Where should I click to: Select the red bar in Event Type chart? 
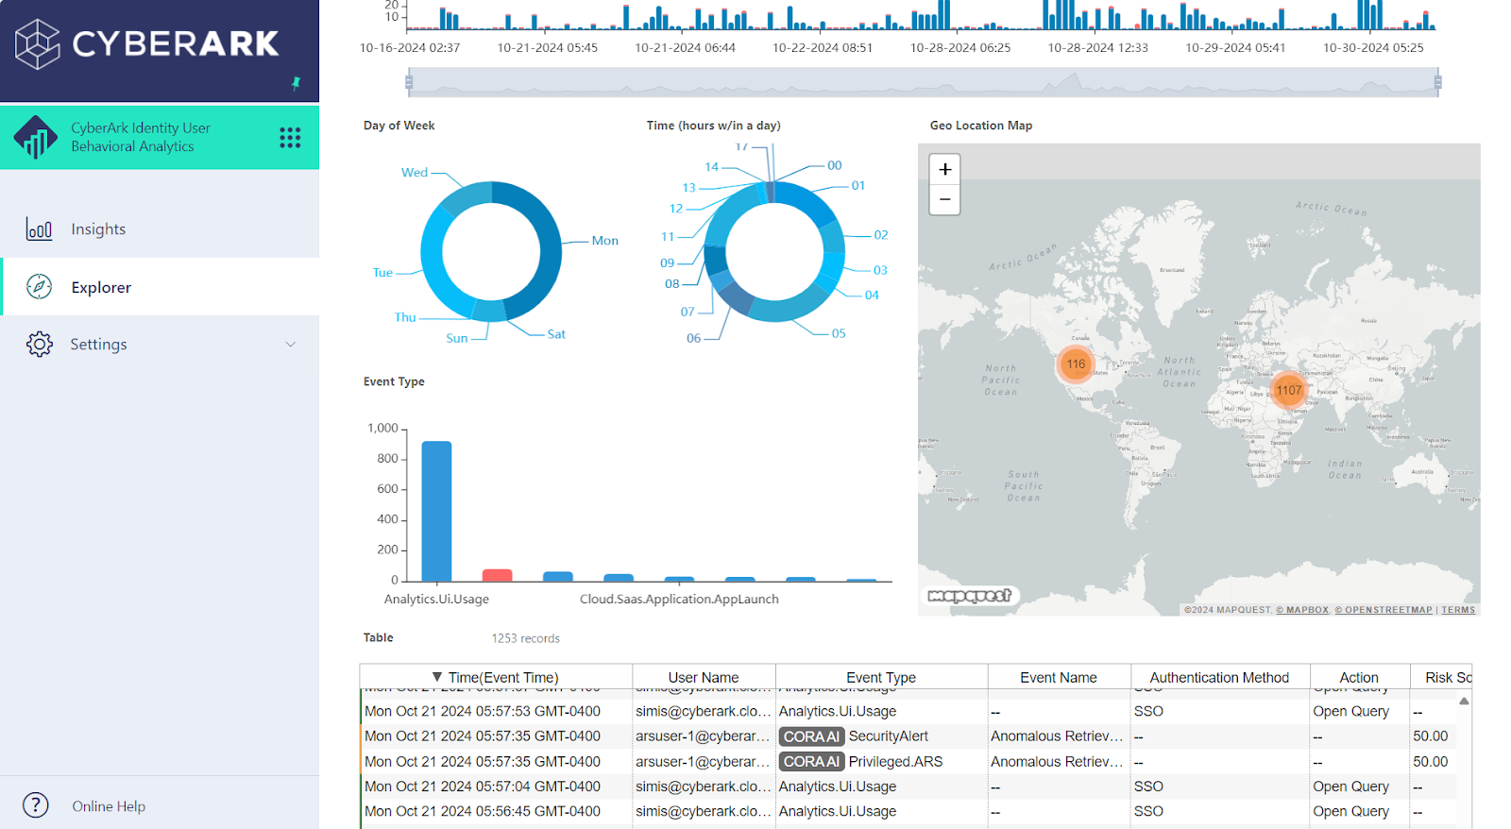coord(497,575)
